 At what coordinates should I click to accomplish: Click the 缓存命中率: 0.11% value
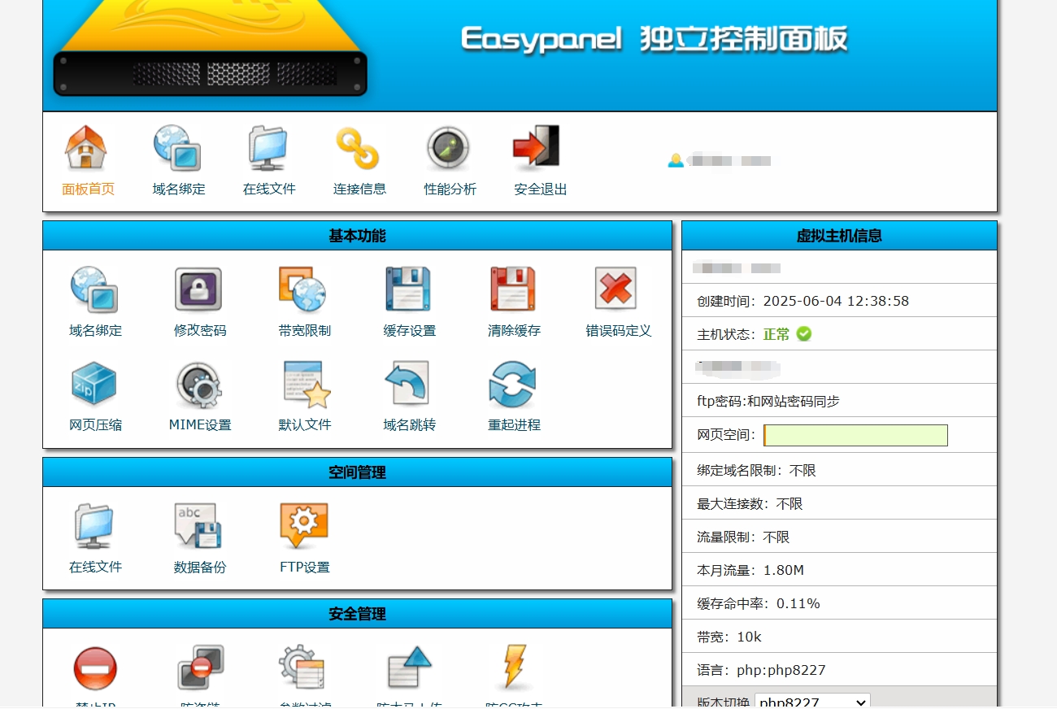click(x=798, y=604)
